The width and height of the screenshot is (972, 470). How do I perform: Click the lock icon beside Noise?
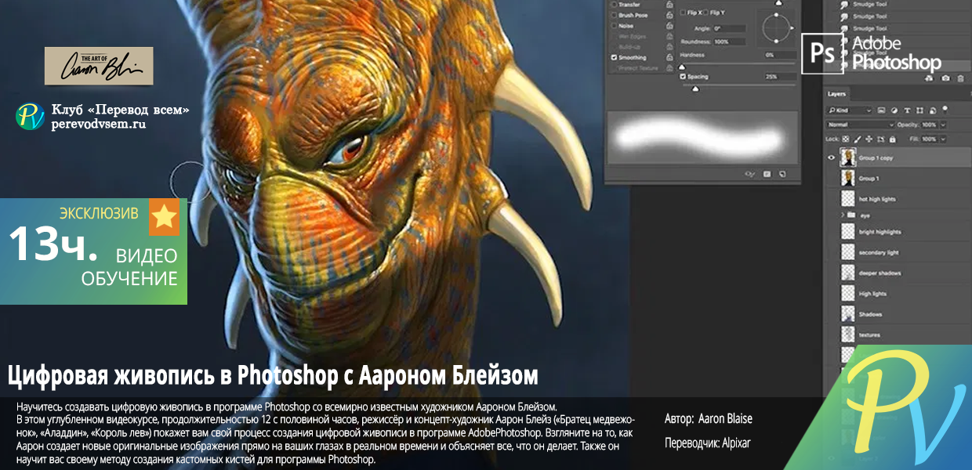click(x=669, y=26)
